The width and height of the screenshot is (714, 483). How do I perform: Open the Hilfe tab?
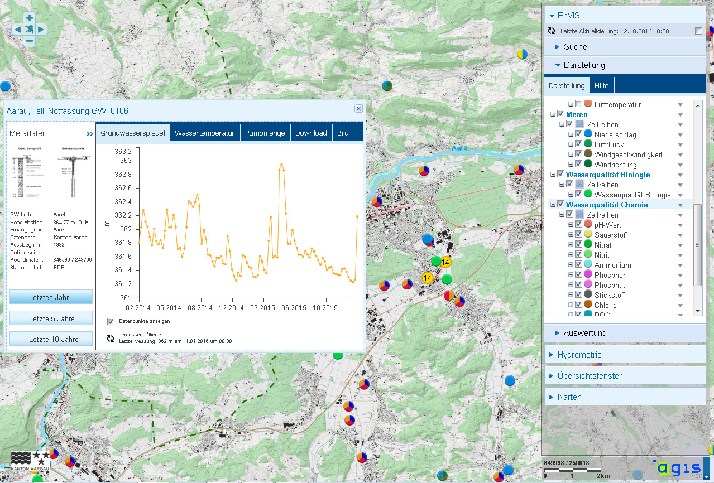click(x=601, y=85)
